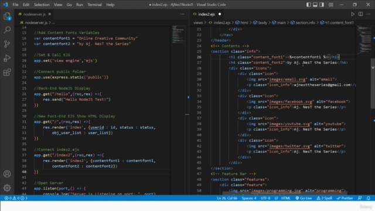Expand the html breadcrumb segment
The image size is (375, 211).
[x=244, y=22]
